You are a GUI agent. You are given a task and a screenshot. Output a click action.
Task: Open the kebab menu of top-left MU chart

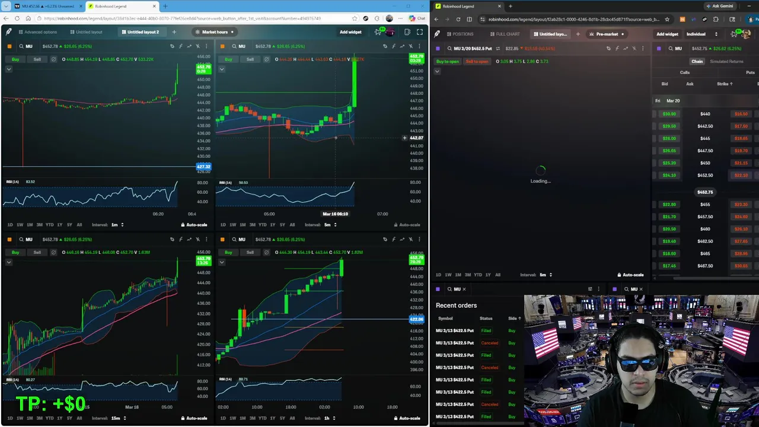coord(206,46)
